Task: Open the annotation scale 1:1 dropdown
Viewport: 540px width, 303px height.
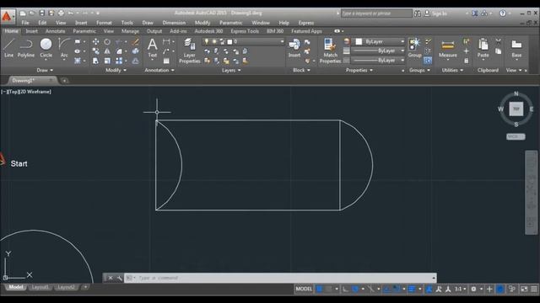Action: click(461, 289)
